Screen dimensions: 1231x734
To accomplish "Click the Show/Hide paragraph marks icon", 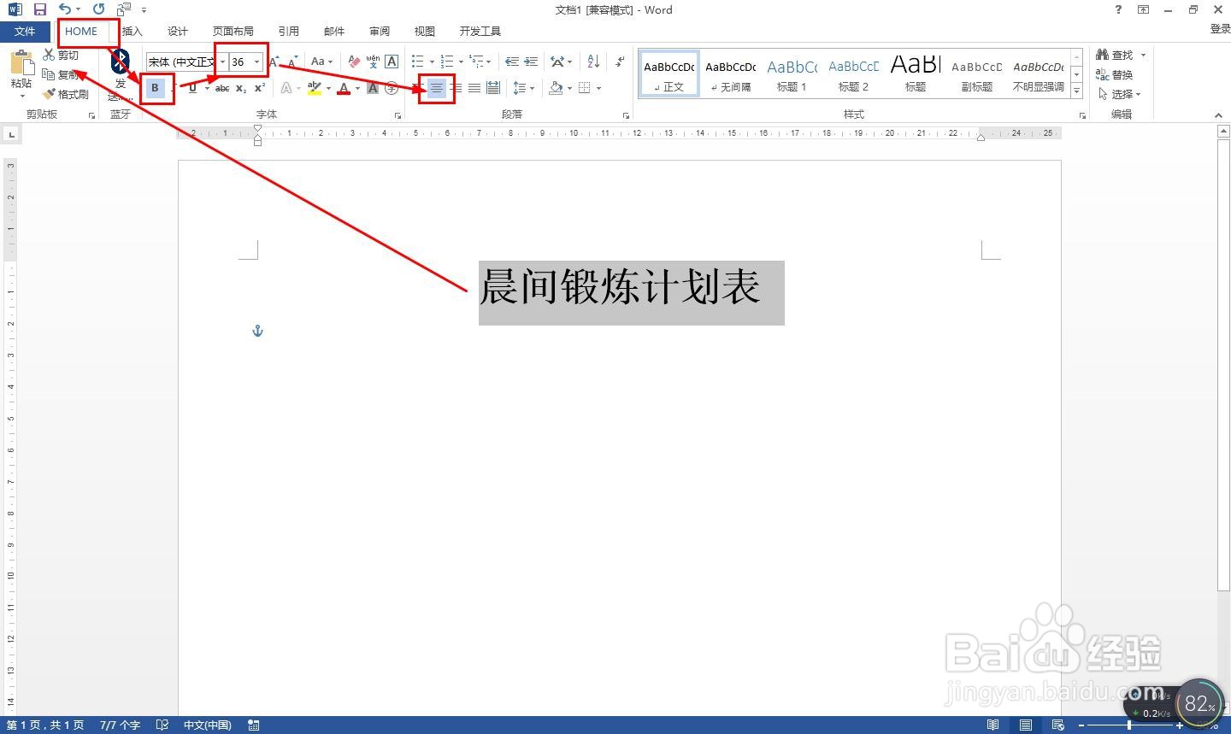I will [620, 62].
